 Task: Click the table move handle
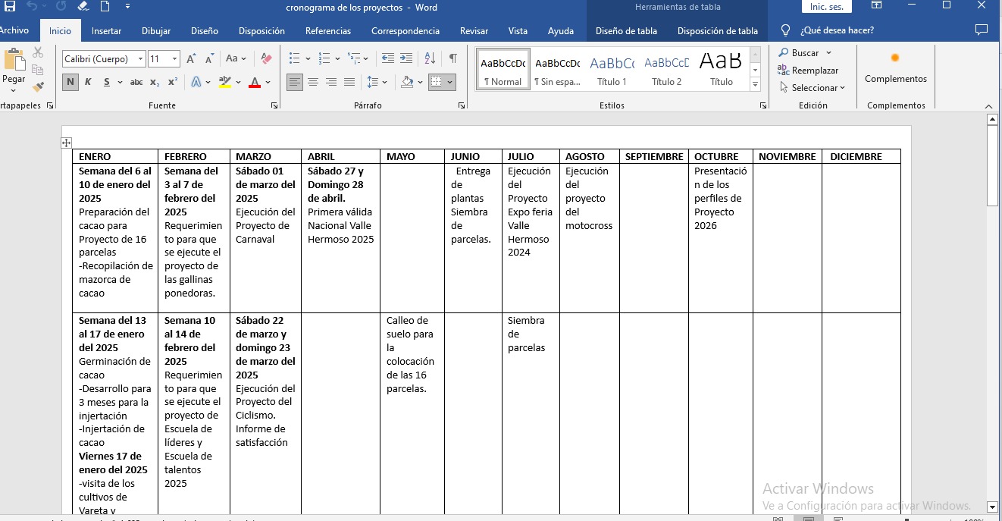click(66, 143)
